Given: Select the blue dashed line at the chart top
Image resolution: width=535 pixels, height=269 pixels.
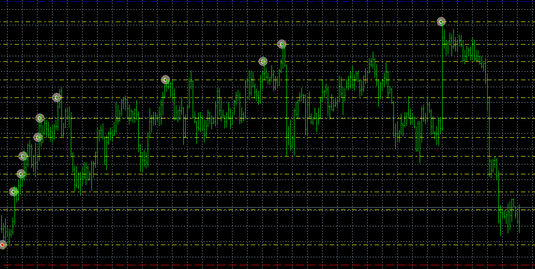Looking at the screenshot, I should 267,2.
